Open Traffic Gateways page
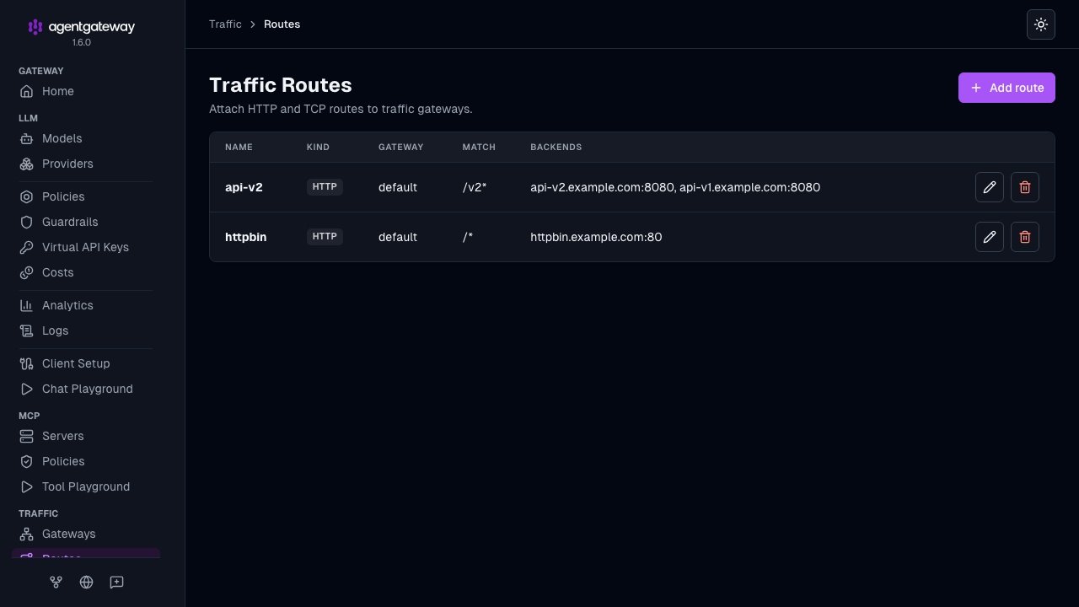The image size is (1079, 607). click(x=86, y=534)
